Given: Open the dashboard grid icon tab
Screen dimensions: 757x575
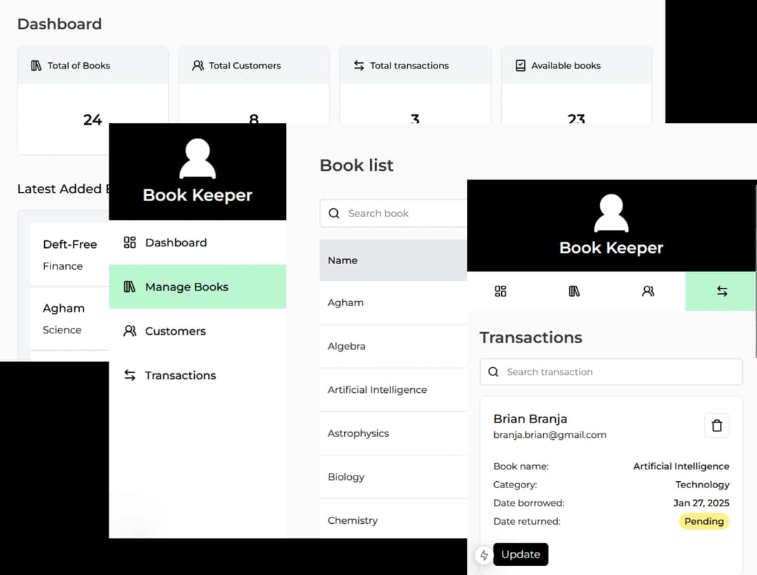Looking at the screenshot, I should [x=500, y=291].
